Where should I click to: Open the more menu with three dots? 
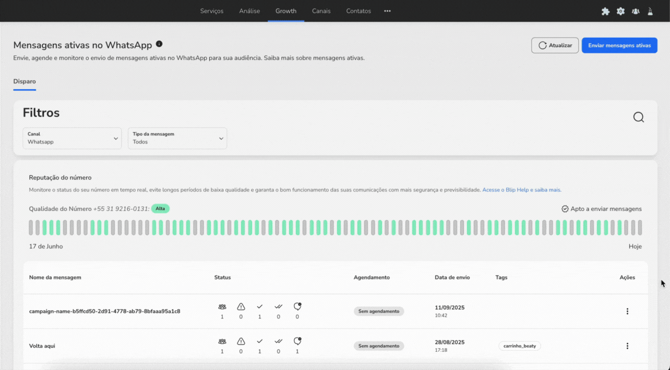click(x=387, y=11)
